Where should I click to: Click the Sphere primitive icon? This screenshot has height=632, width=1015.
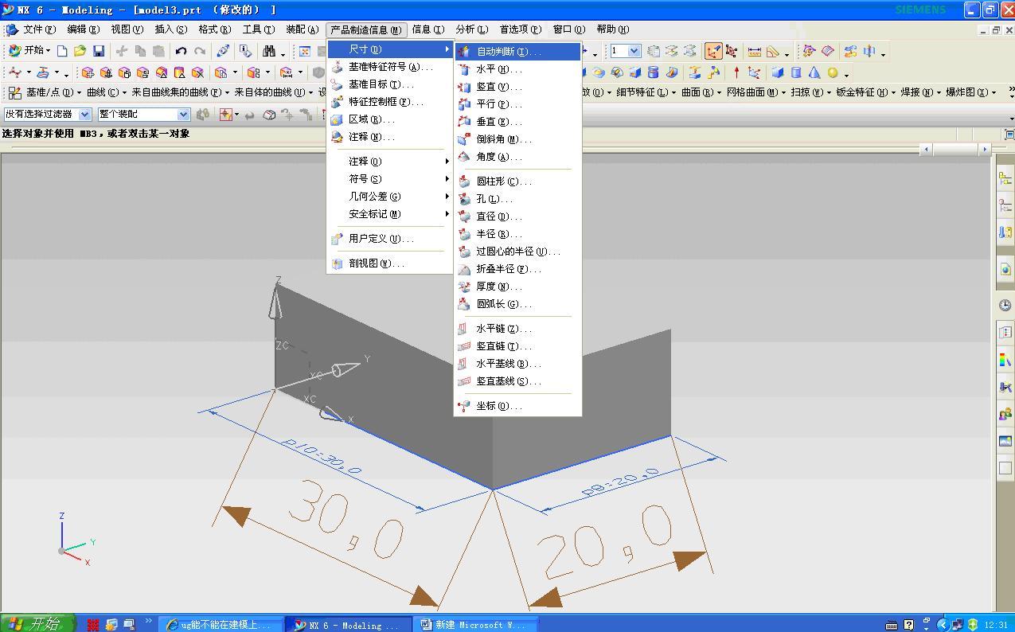(x=833, y=72)
